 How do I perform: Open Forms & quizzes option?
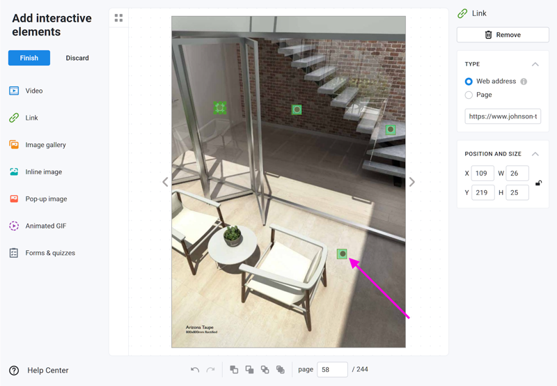tap(42, 253)
